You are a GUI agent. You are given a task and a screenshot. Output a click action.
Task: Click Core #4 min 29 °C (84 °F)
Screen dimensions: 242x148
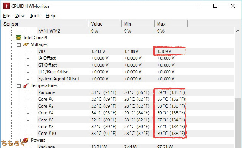pos(137,113)
